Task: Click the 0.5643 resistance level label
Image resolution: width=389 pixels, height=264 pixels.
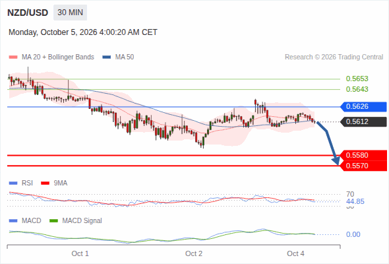Action: click(357, 89)
